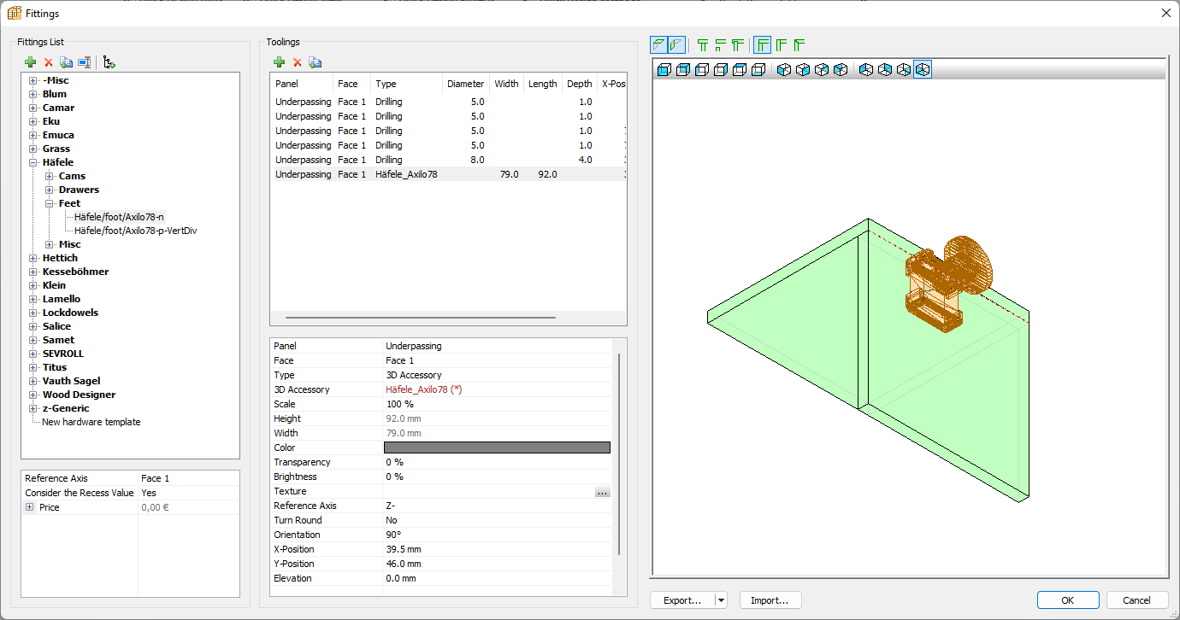Expand the Price property row
Image resolution: width=1180 pixels, height=620 pixels.
(29, 507)
